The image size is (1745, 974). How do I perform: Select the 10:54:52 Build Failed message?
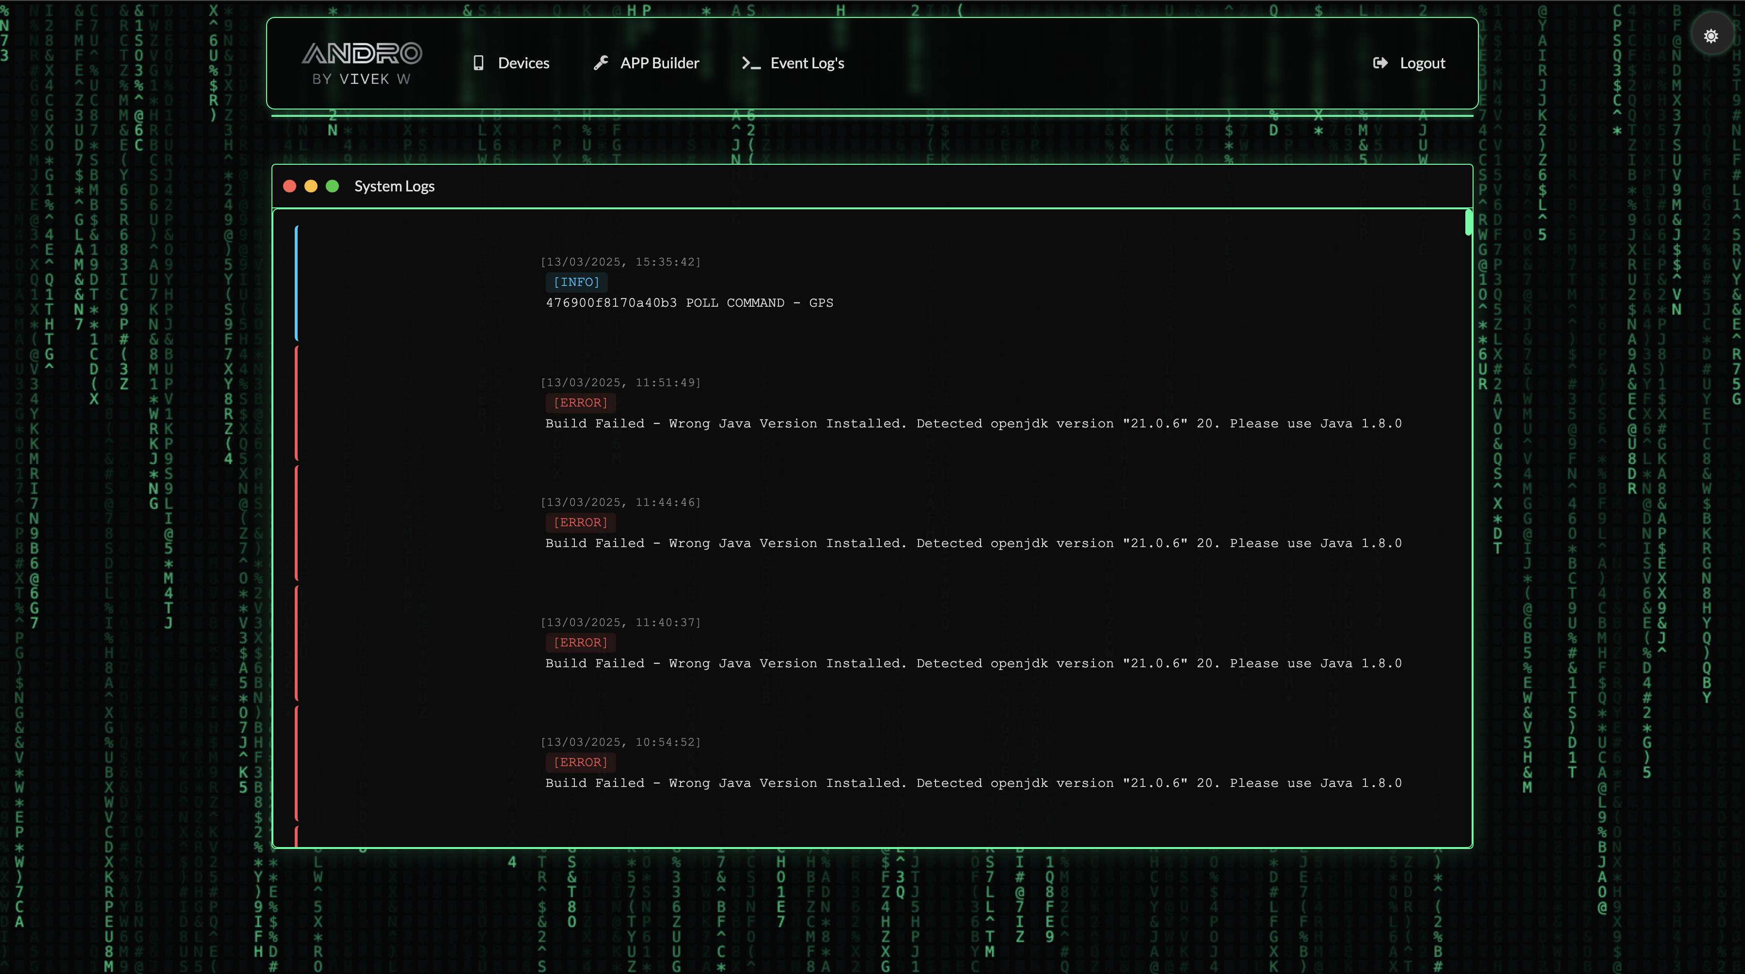click(x=973, y=783)
